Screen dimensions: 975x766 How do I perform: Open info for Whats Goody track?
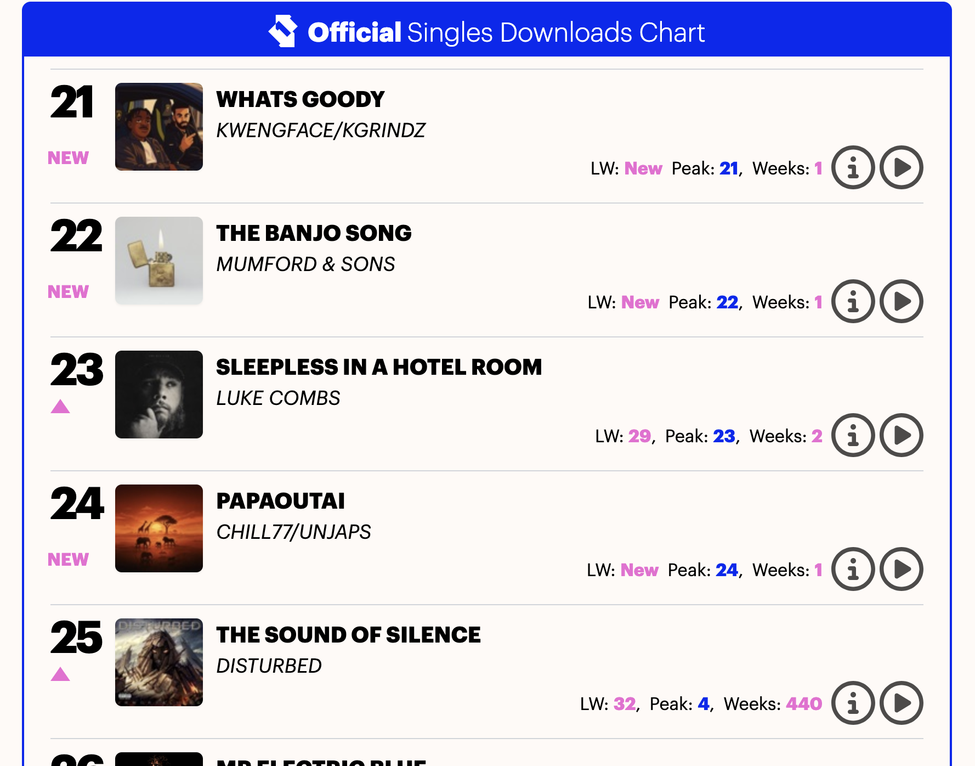tap(853, 167)
